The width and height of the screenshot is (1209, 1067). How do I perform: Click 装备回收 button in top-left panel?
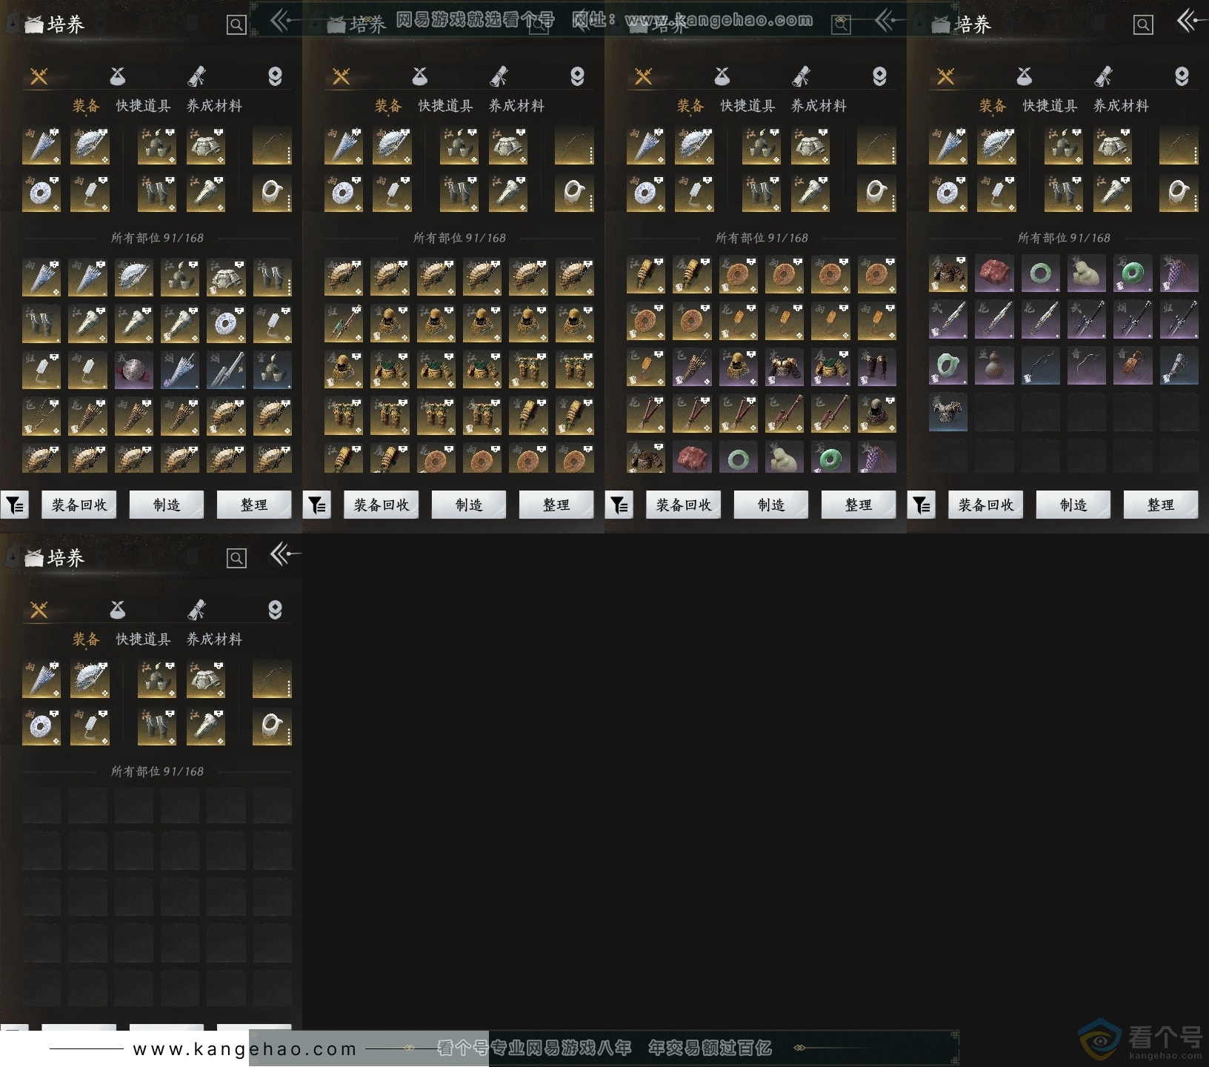click(x=79, y=505)
